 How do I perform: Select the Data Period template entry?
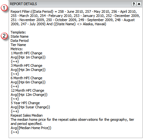19,41
